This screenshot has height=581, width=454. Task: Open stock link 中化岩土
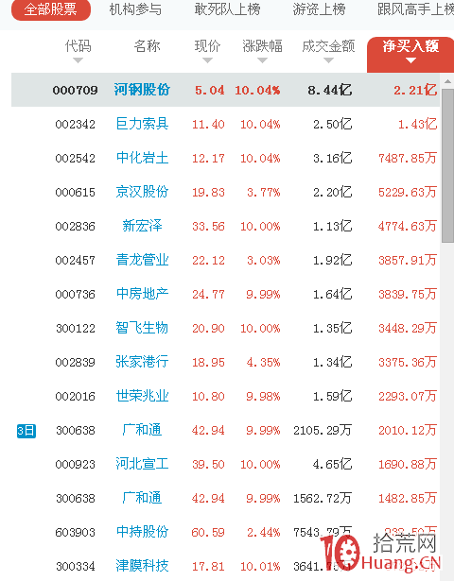pos(142,158)
